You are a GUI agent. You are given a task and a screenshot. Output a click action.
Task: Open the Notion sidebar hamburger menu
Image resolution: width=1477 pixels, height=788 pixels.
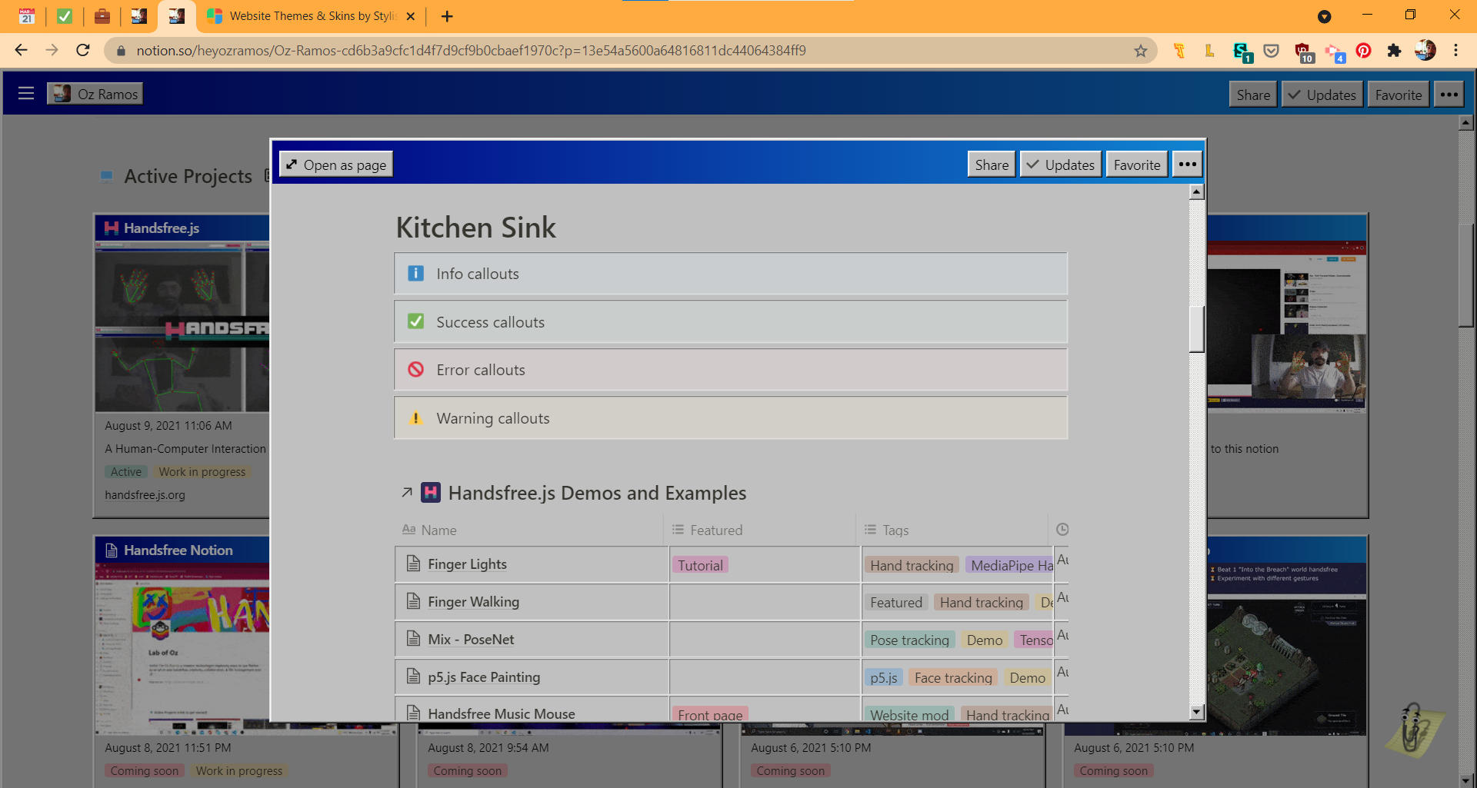click(26, 94)
